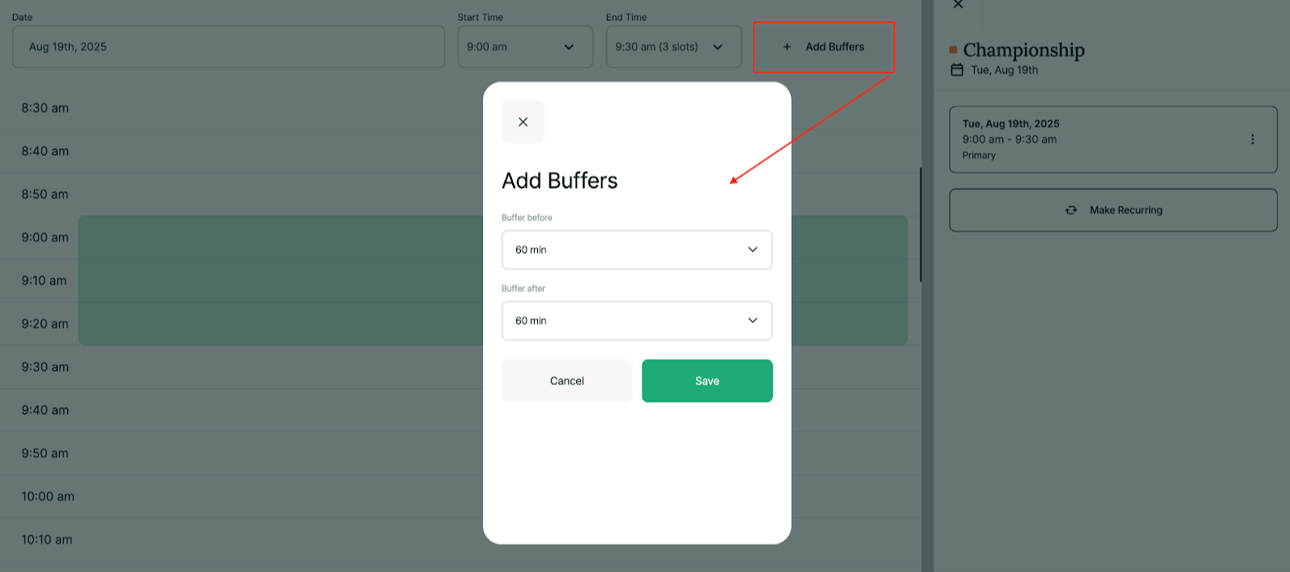The image size is (1290, 572).
Task: Close the Add Buffers dialog with X
Action: (523, 122)
